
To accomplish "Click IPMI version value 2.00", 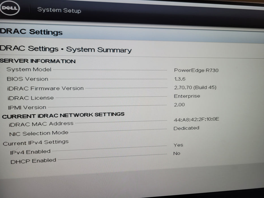I will pyautogui.click(x=179, y=105).
